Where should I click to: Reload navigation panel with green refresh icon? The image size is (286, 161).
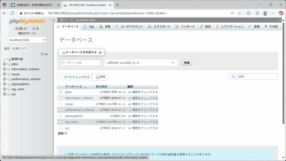click(x=37, y=28)
